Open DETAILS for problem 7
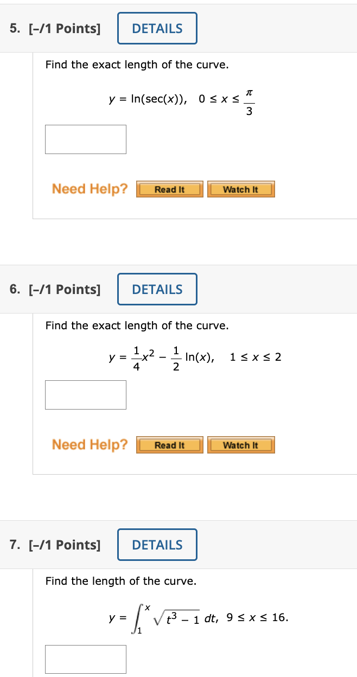The image size is (357, 677). [x=157, y=545]
